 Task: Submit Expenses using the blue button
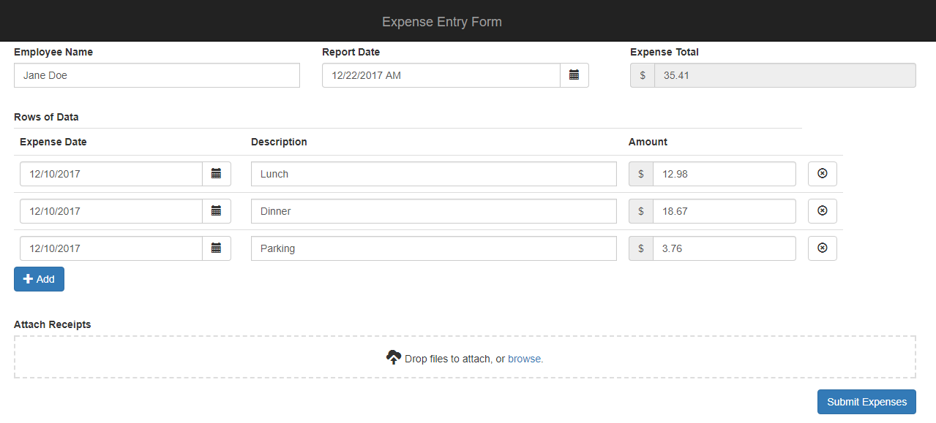[x=866, y=402]
